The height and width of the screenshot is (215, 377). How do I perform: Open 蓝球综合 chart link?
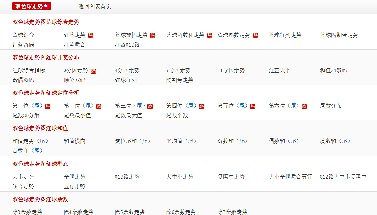(23, 35)
